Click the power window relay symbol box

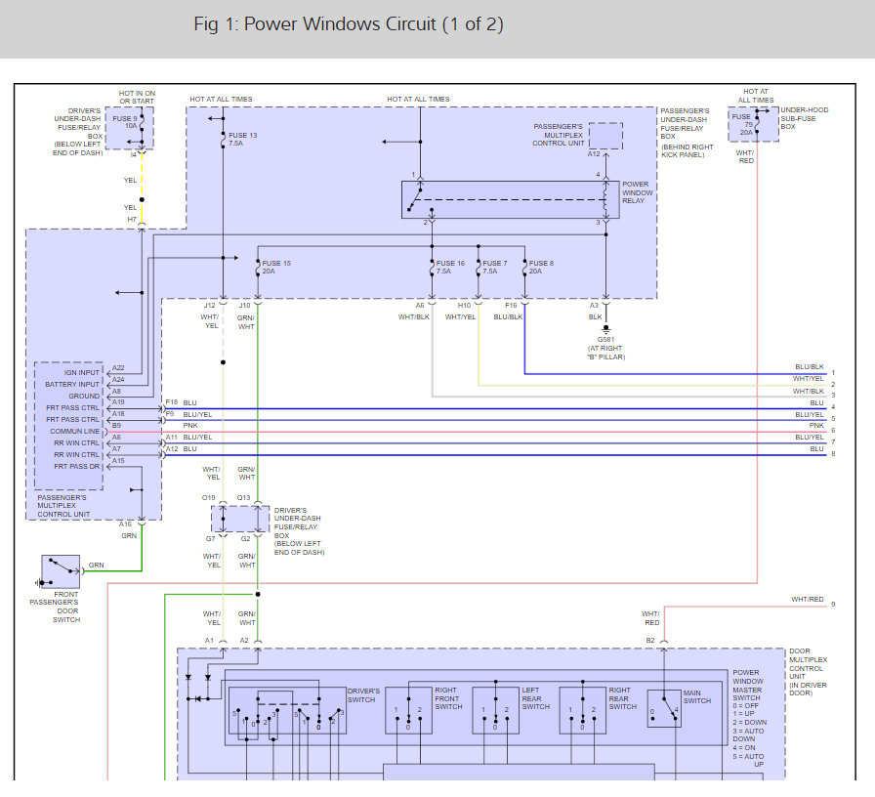pos(510,199)
